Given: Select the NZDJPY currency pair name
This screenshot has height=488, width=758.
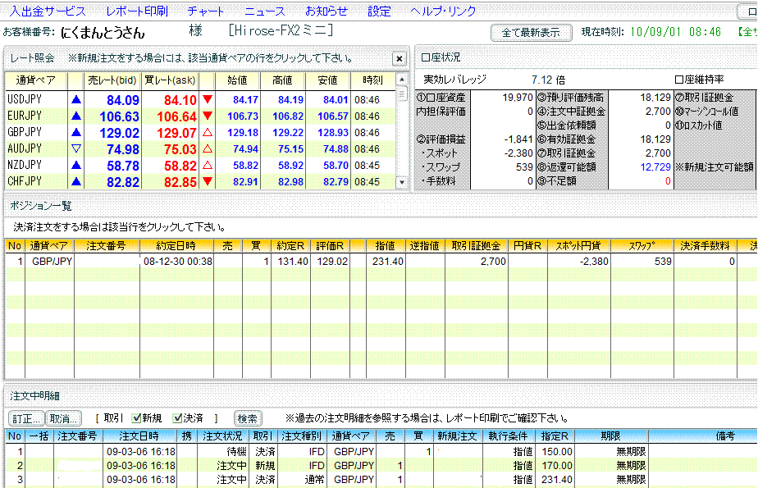Looking at the screenshot, I should point(25,165).
